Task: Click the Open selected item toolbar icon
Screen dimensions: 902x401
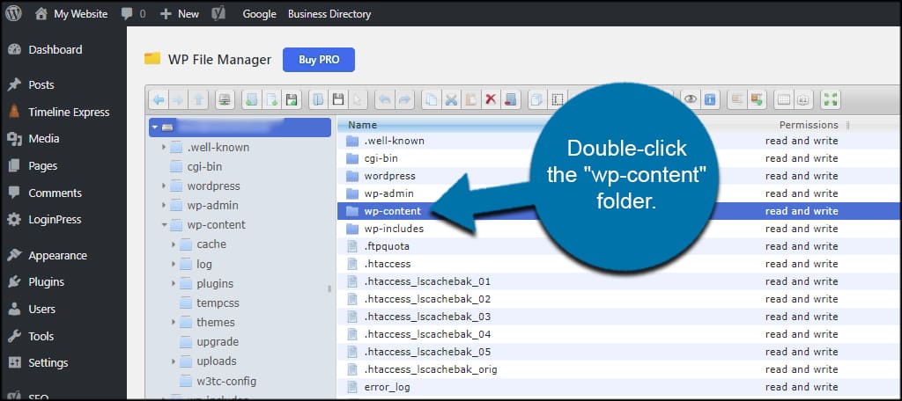Action: pyautogui.click(x=318, y=99)
